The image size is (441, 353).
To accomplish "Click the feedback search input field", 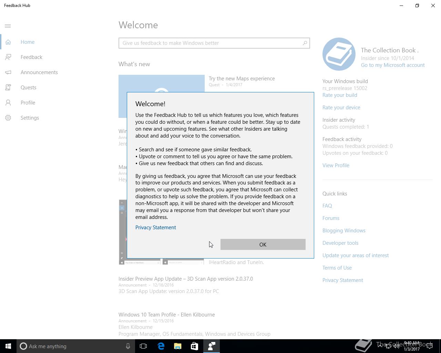I will (x=214, y=43).
